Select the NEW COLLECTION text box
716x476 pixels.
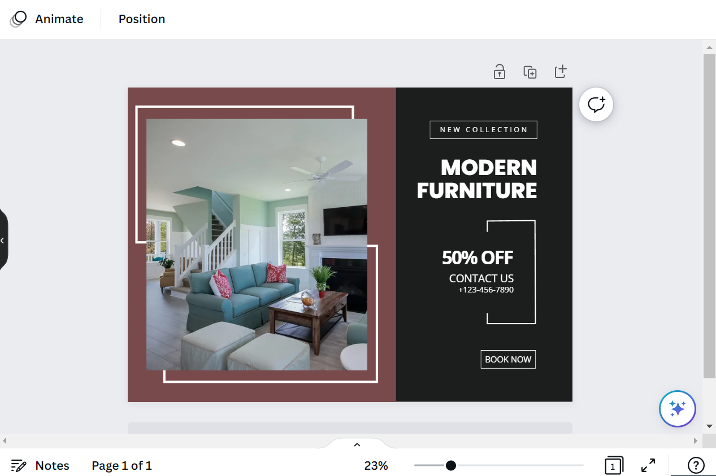coord(484,129)
